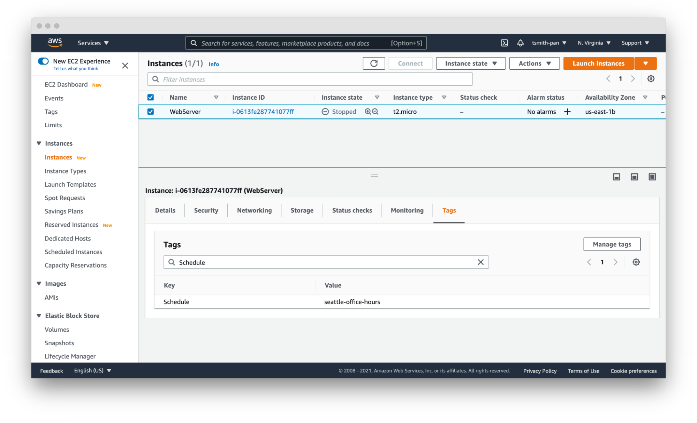The width and height of the screenshot is (697, 423).
Task: Select the Tags tab
Action: (x=449, y=210)
